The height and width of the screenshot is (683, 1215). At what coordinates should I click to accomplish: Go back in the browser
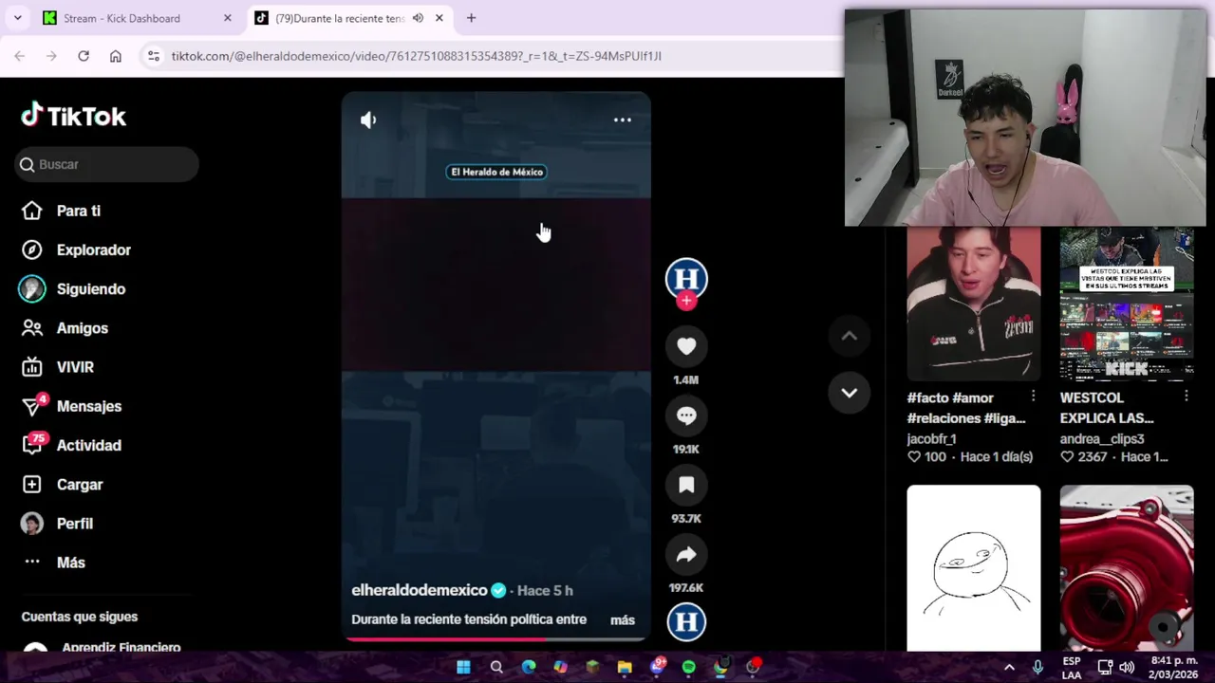tap(20, 56)
